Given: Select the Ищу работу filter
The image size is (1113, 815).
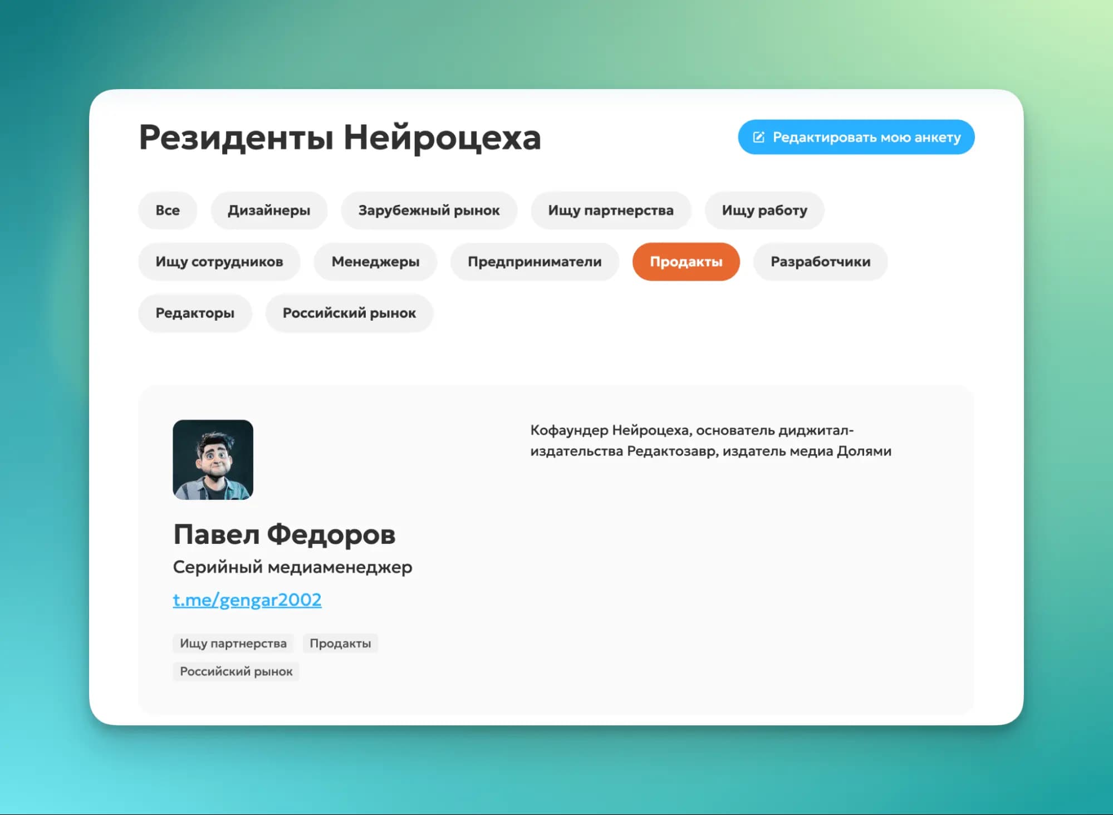Looking at the screenshot, I should (764, 210).
